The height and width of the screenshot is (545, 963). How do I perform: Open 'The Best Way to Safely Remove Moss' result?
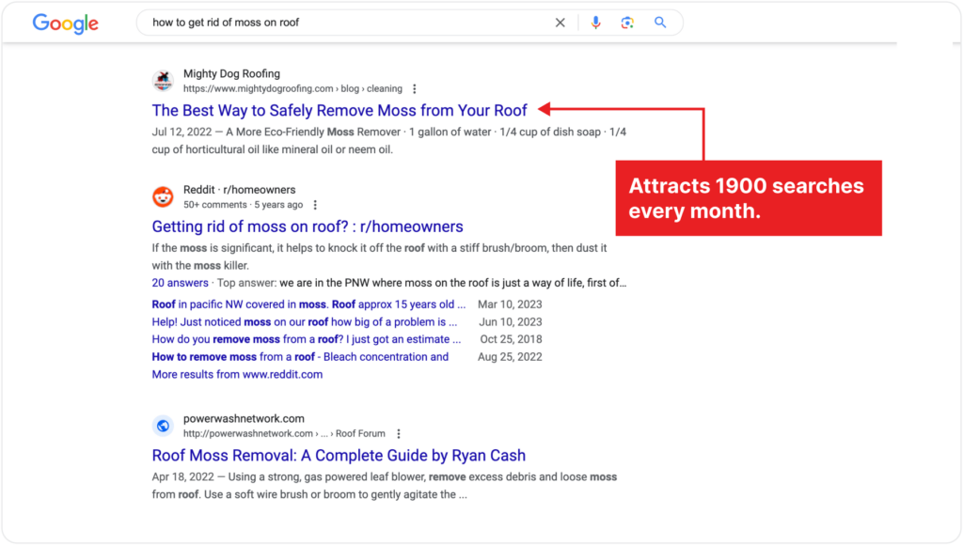pyautogui.click(x=339, y=111)
